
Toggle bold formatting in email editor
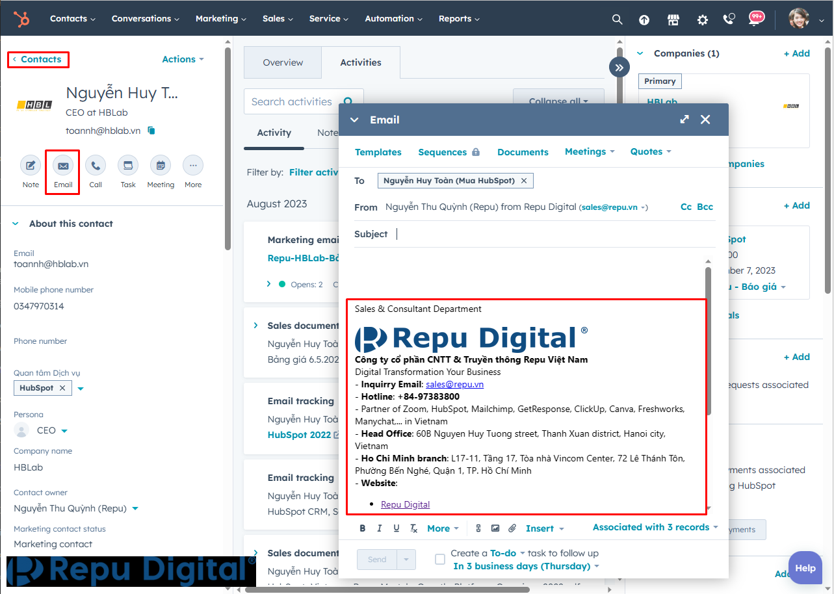pos(363,528)
